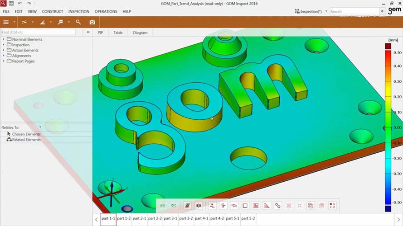Click the magnifier icon in orange toolbar

click(x=78, y=22)
